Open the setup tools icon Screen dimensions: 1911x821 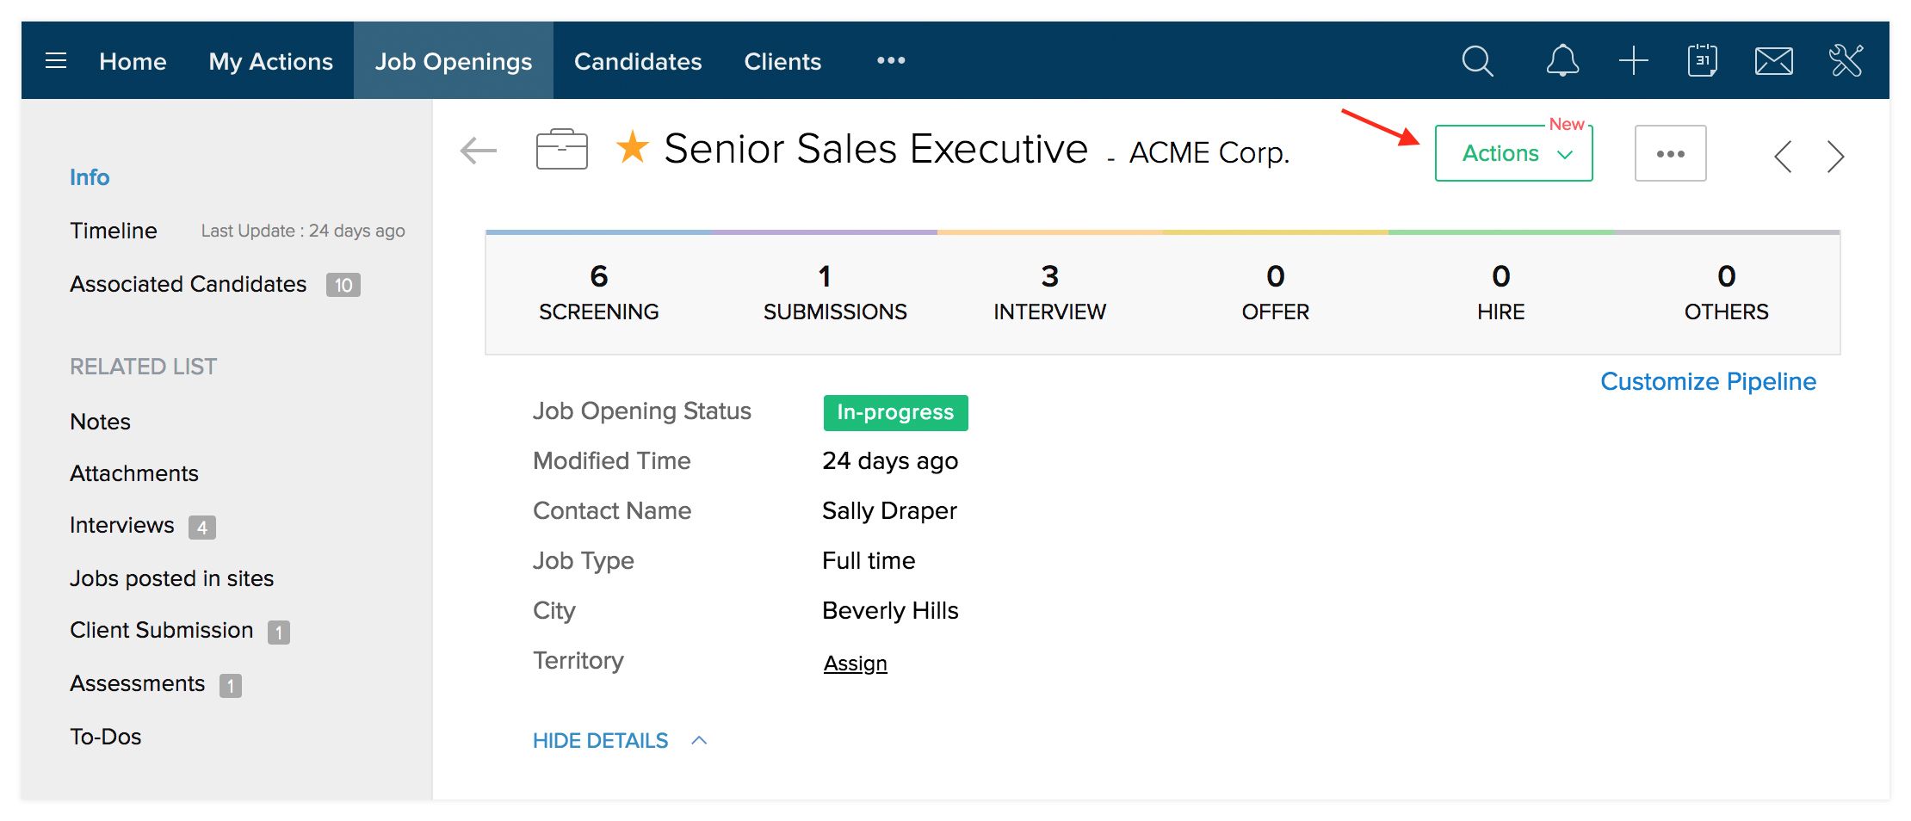pyautogui.click(x=1846, y=61)
